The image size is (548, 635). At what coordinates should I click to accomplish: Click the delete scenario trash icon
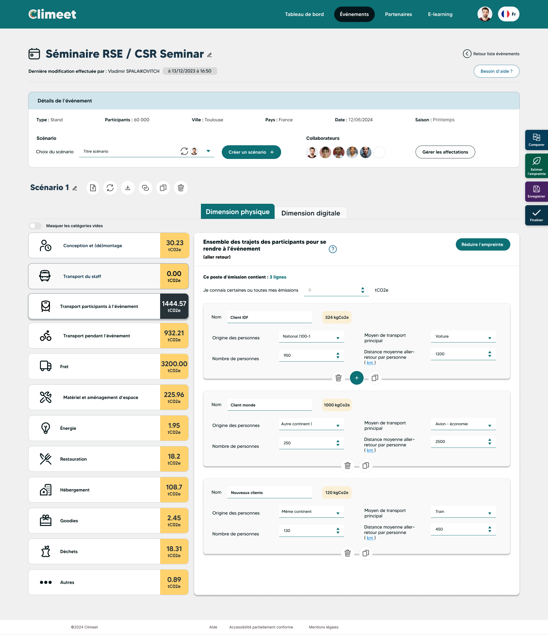(x=180, y=188)
